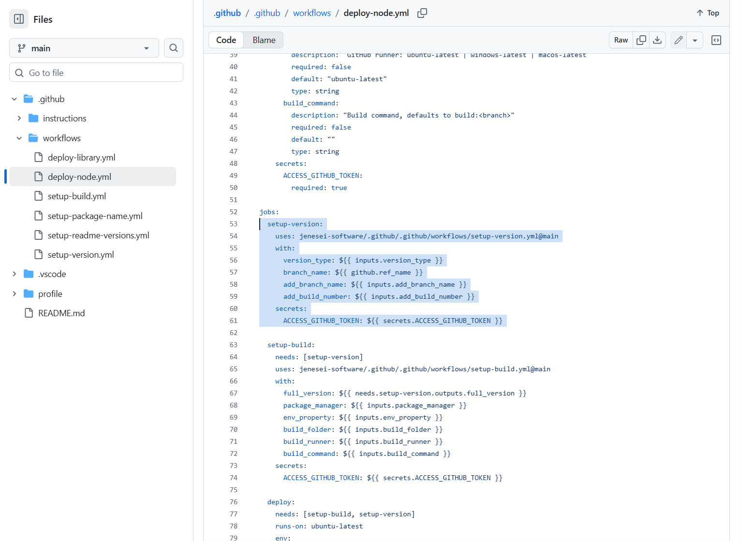This screenshot has width=740, height=541.
Task: Click the Files heading
Action: tap(43, 19)
